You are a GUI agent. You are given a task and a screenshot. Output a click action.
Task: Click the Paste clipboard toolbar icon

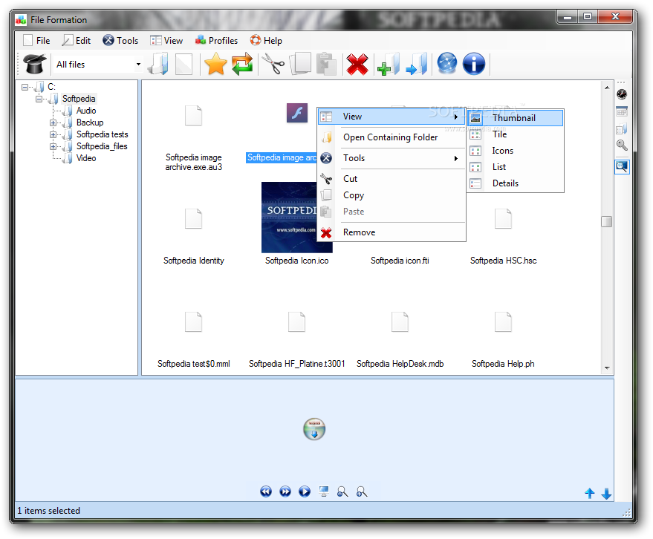click(x=326, y=64)
